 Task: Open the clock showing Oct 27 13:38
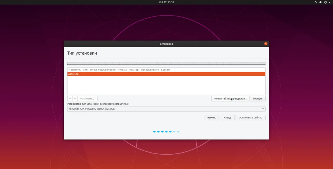[x=166, y=2]
